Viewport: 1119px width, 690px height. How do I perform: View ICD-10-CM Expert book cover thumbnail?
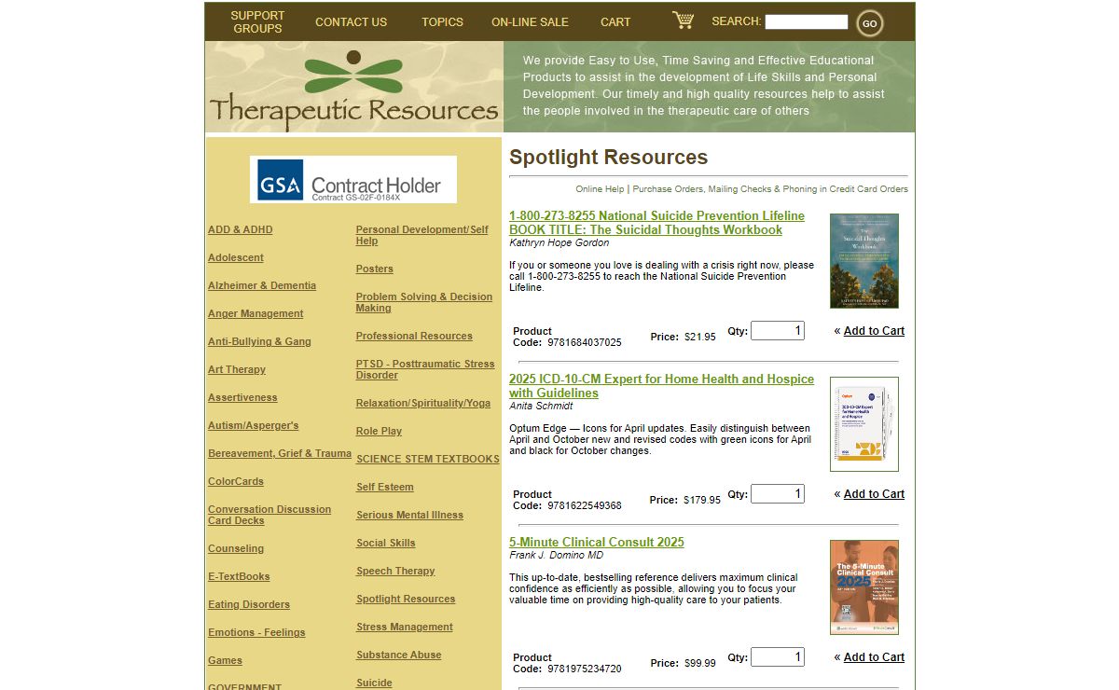864,424
